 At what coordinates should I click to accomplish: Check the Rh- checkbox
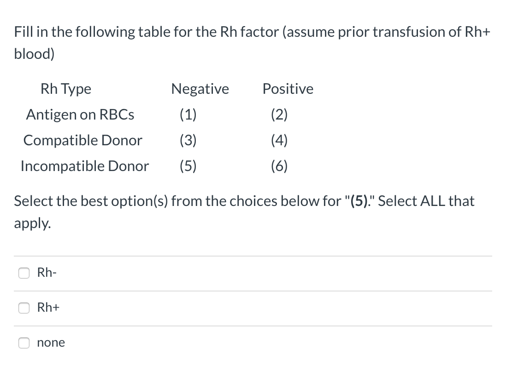pos(24,273)
